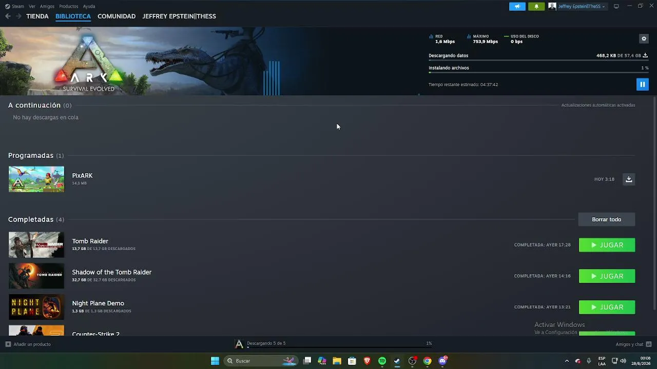Image resolution: width=657 pixels, height=369 pixels.
Task: Click the Windows taskbar search box
Action: pyautogui.click(x=260, y=361)
